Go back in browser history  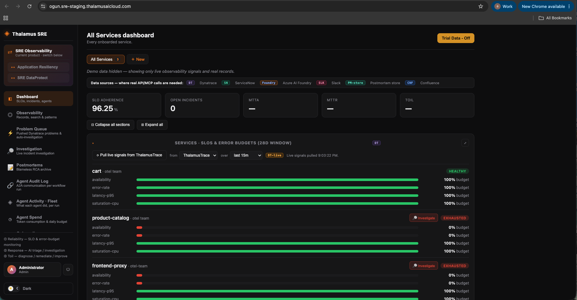(7, 6)
